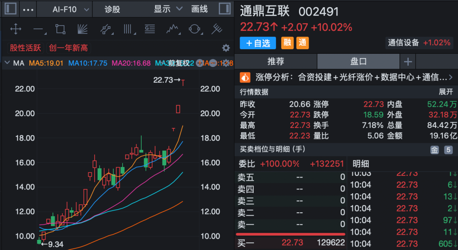Switch to the 盘口 tab

point(358,61)
